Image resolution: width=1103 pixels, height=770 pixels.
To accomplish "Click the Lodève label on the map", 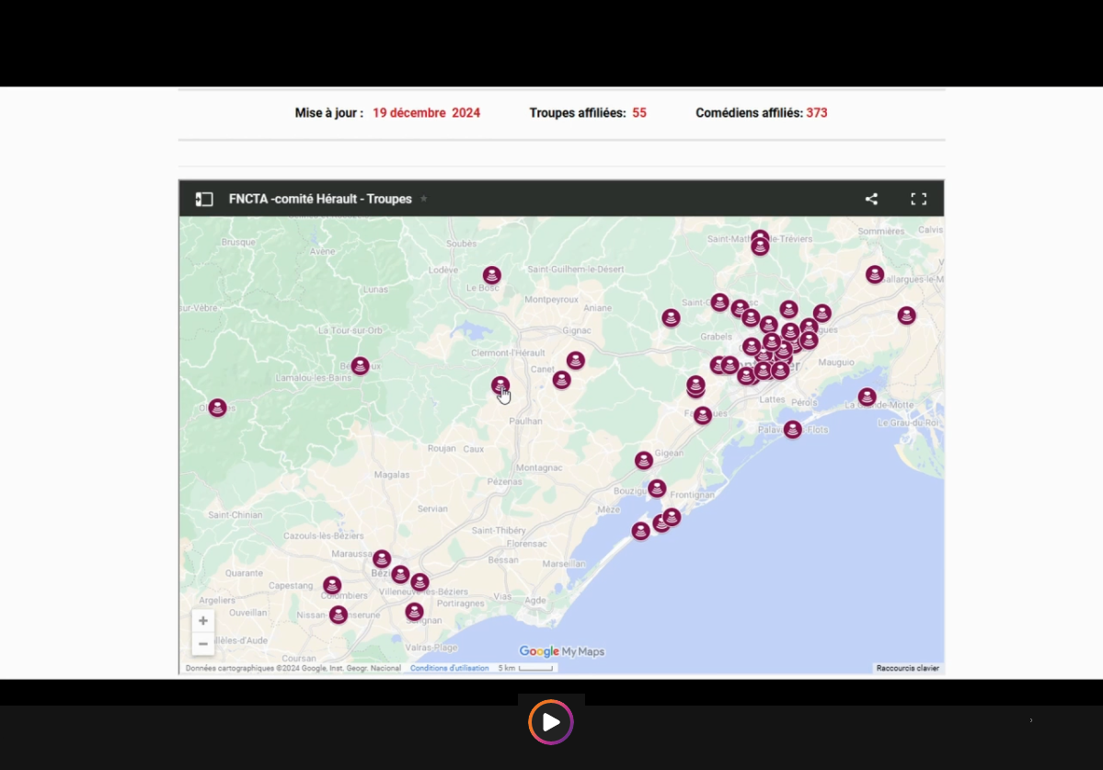I will [443, 270].
